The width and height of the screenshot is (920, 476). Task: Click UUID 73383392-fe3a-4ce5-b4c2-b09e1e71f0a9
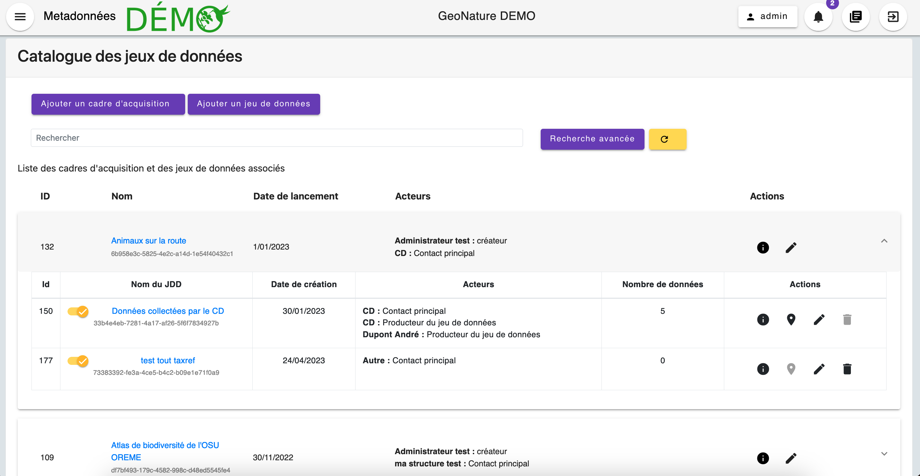click(x=156, y=373)
